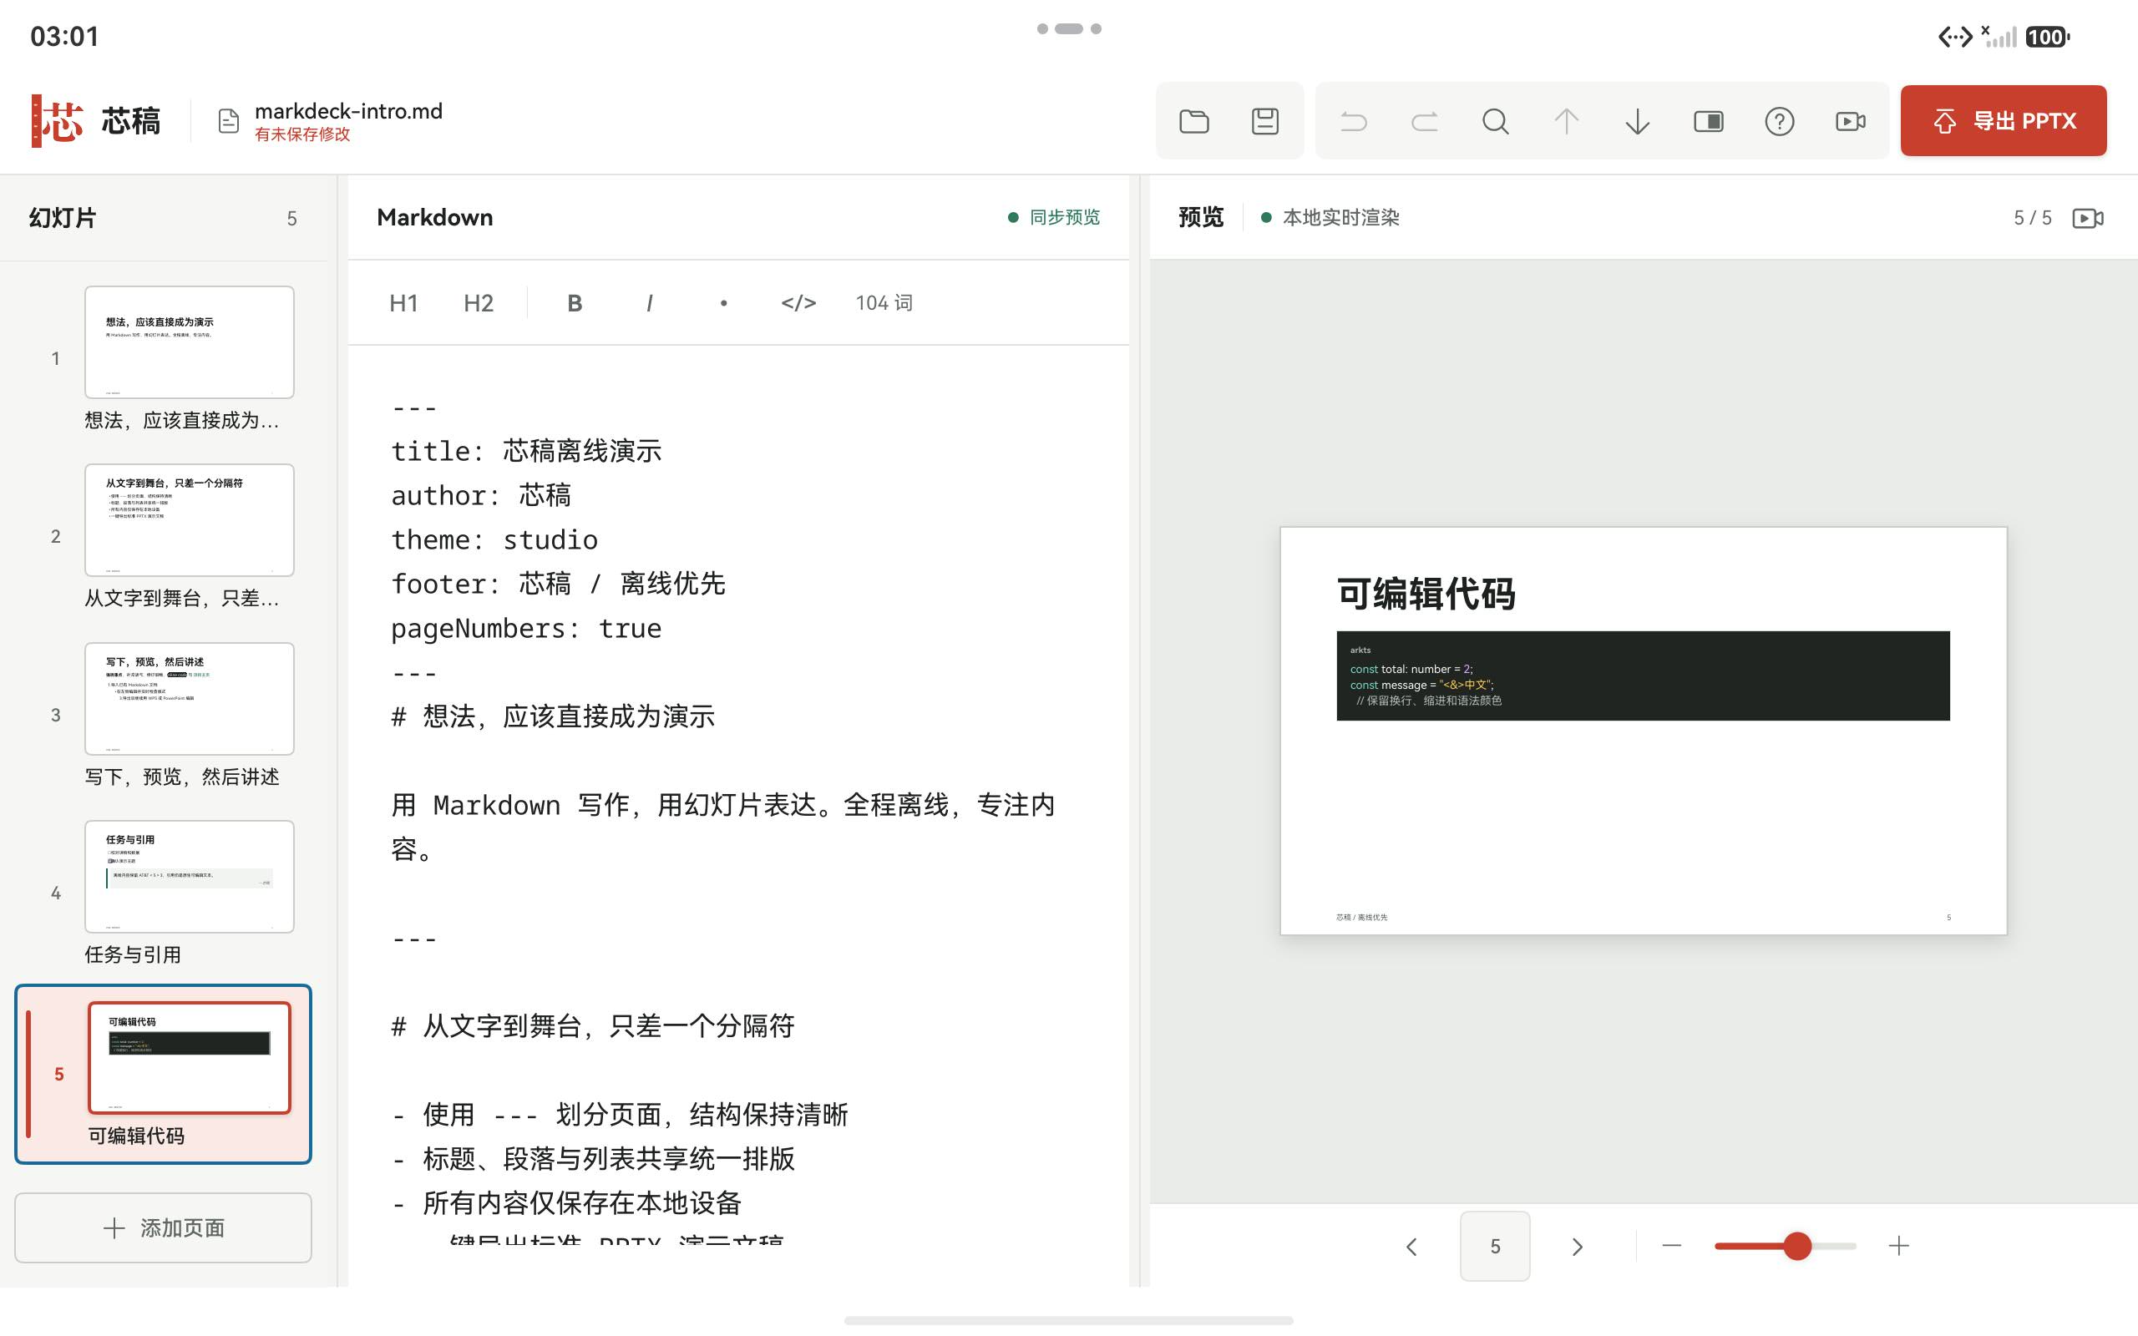
Task: Click the markdeck-intro.md filename
Action: pyautogui.click(x=348, y=111)
